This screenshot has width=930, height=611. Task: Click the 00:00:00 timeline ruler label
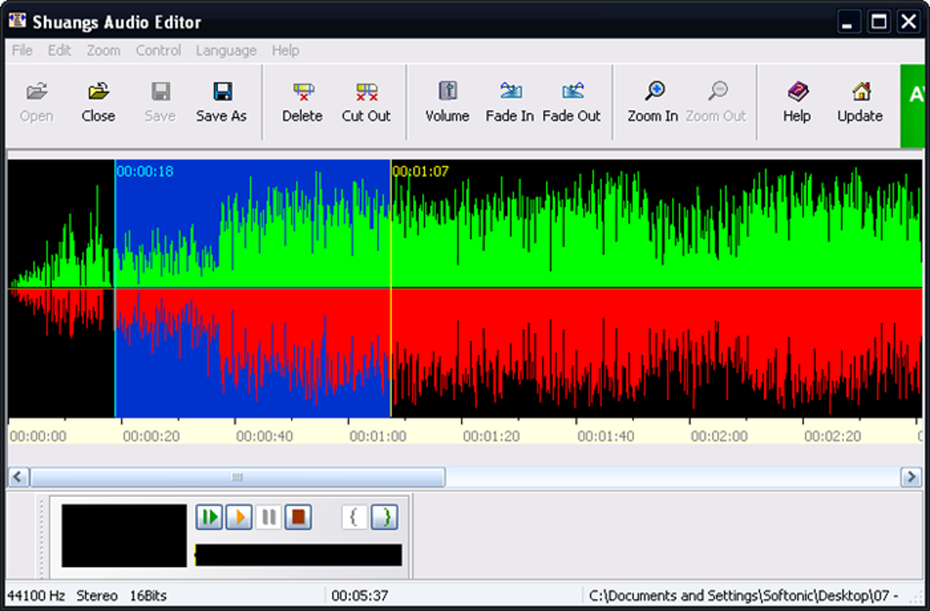coord(38,437)
